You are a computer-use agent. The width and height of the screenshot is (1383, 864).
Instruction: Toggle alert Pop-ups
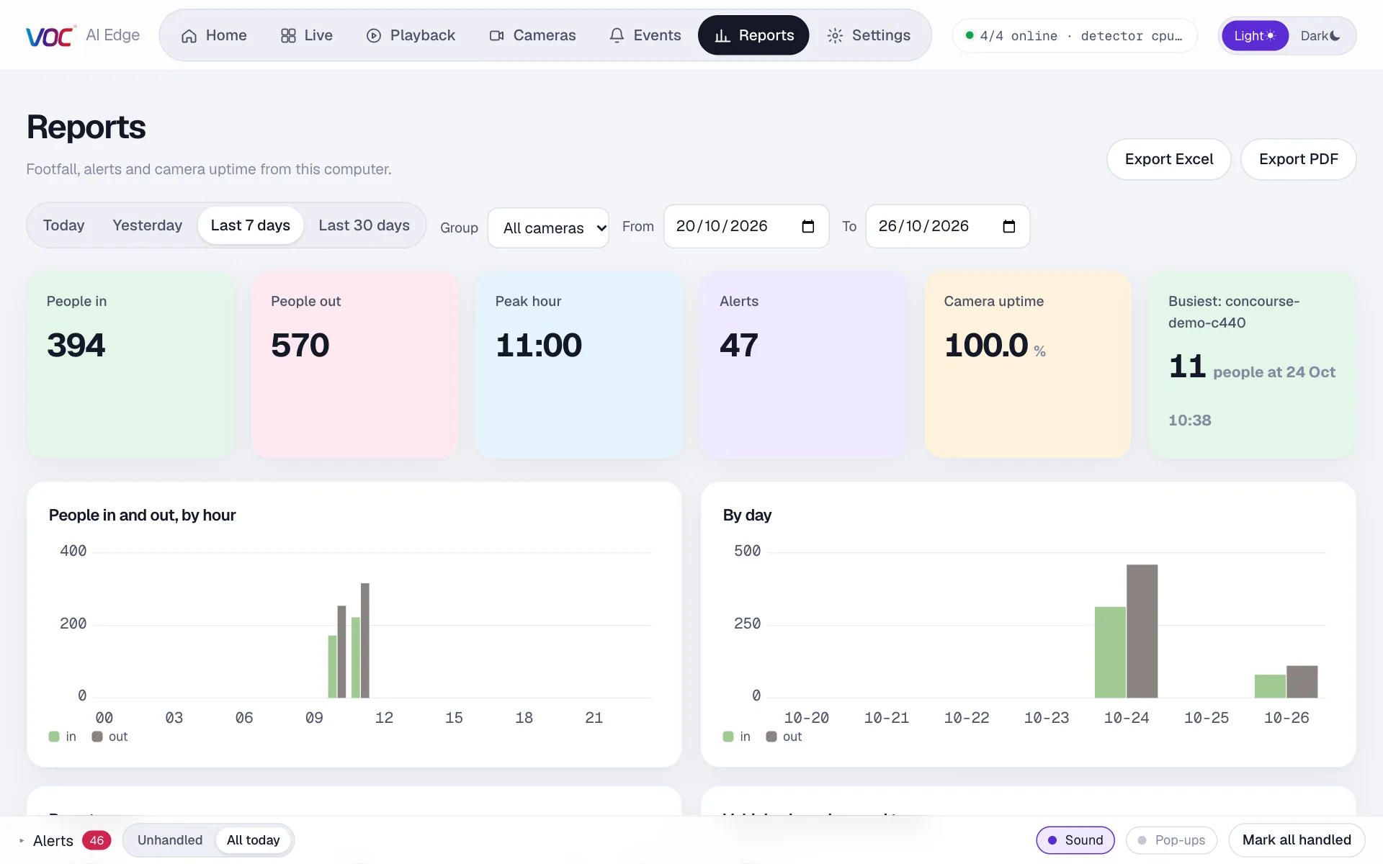tap(1171, 840)
